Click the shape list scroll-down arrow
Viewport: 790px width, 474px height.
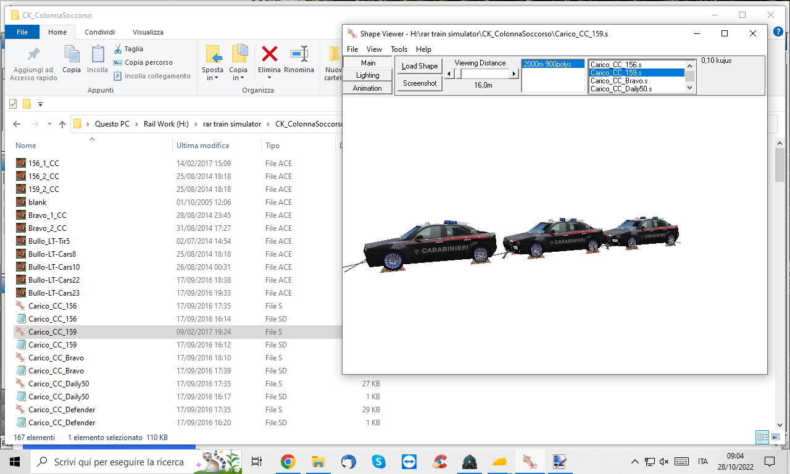click(x=690, y=88)
